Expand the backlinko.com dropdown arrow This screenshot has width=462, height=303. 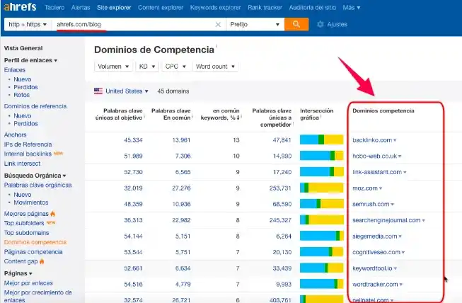tap(395, 140)
